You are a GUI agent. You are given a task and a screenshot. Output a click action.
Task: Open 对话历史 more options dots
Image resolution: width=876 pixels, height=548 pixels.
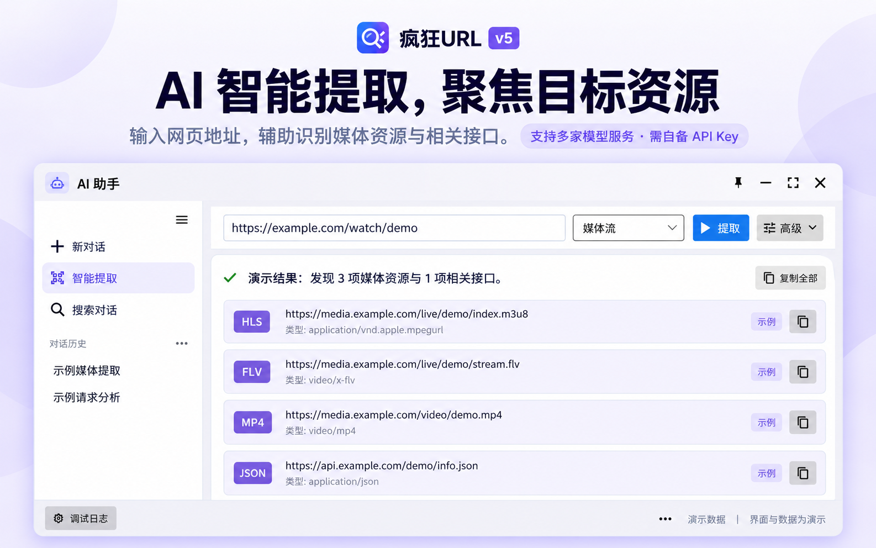pos(182,344)
